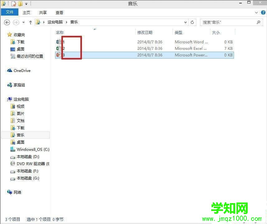This screenshot has height=224, width=267.
Task: Go up one folder level
Action: [31, 22]
